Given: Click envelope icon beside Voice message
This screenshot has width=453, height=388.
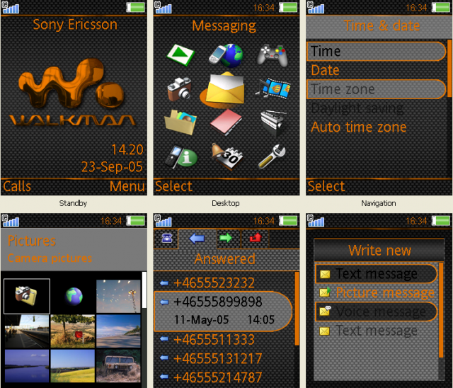Looking at the screenshot, I should [325, 311].
